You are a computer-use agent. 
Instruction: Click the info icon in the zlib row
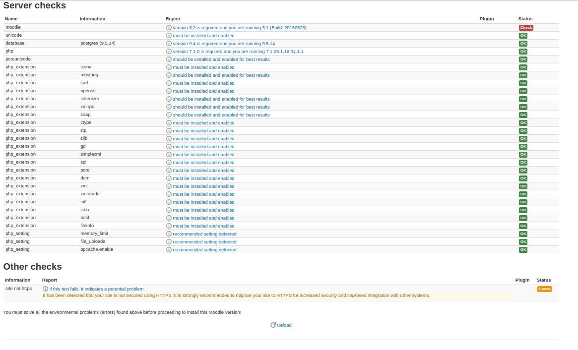point(169,138)
